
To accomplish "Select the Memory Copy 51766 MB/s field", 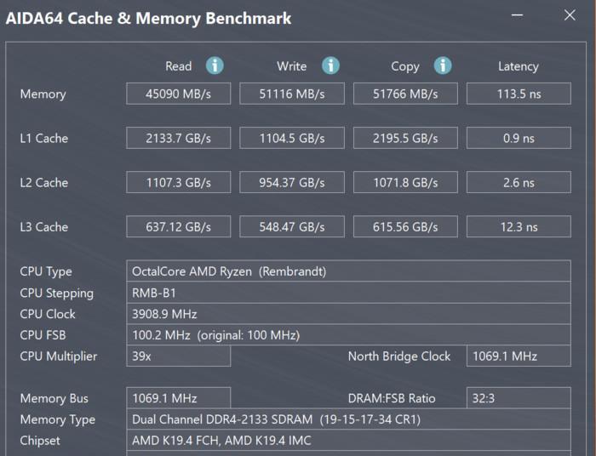I will (405, 94).
